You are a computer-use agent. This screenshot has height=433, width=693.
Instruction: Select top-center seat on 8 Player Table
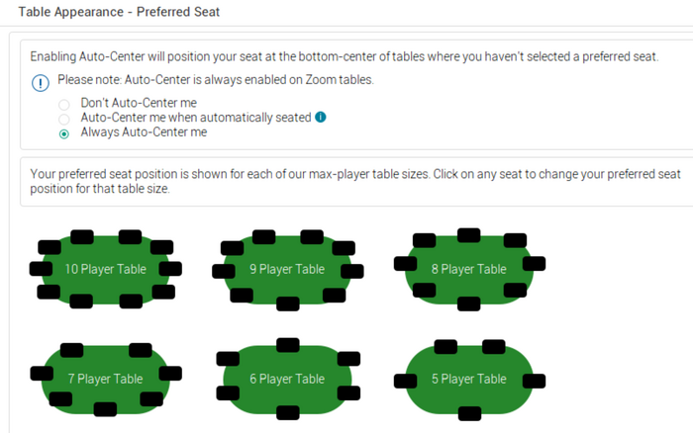[469, 235]
